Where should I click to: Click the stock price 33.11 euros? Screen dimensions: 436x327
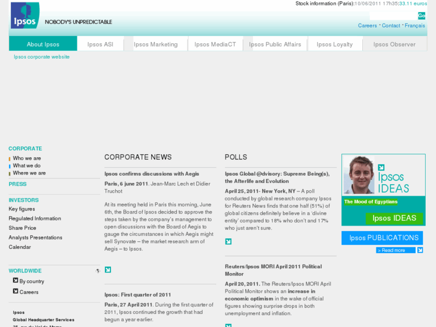413,4
